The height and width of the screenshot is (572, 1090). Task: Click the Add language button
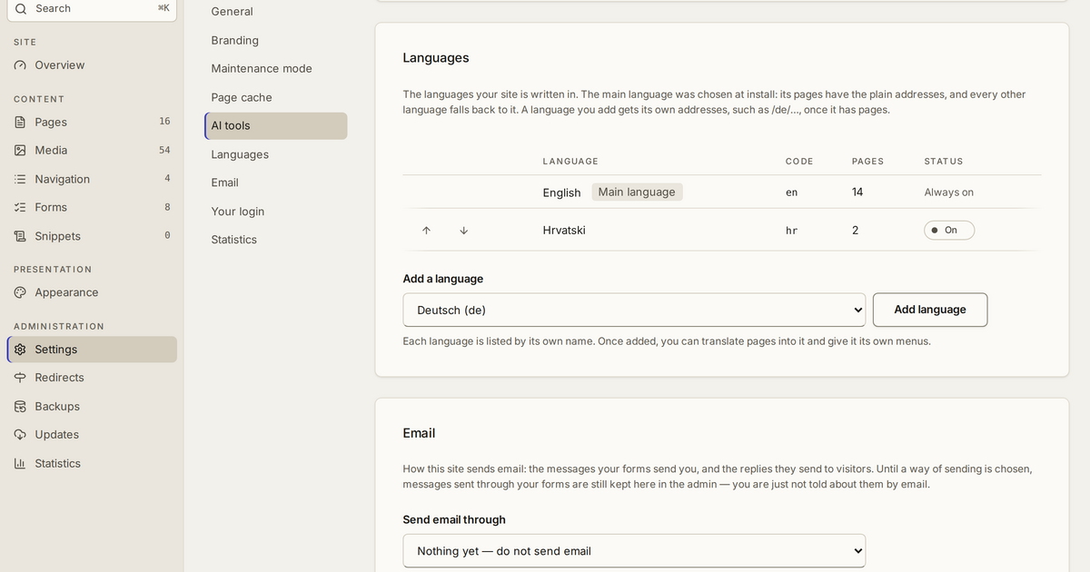[x=930, y=310]
